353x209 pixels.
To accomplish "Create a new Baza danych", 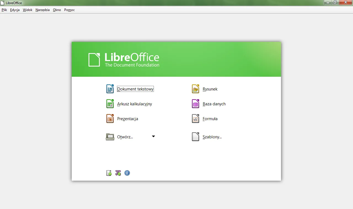I will [214, 104].
